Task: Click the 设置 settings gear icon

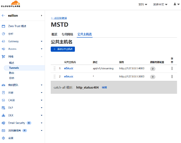Action: point(4,138)
